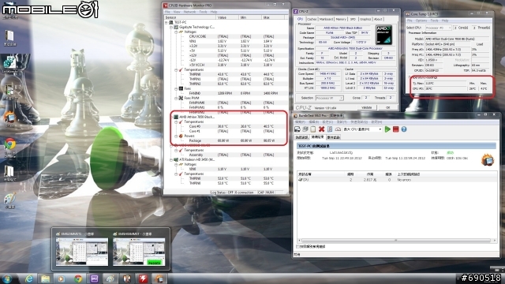
Task: Collapse Voltages node under Gigabyte Technology
Action: 176,32
